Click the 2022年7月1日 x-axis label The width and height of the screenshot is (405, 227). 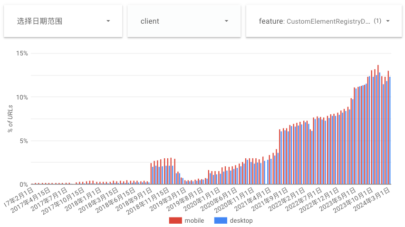click(x=304, y=199)
